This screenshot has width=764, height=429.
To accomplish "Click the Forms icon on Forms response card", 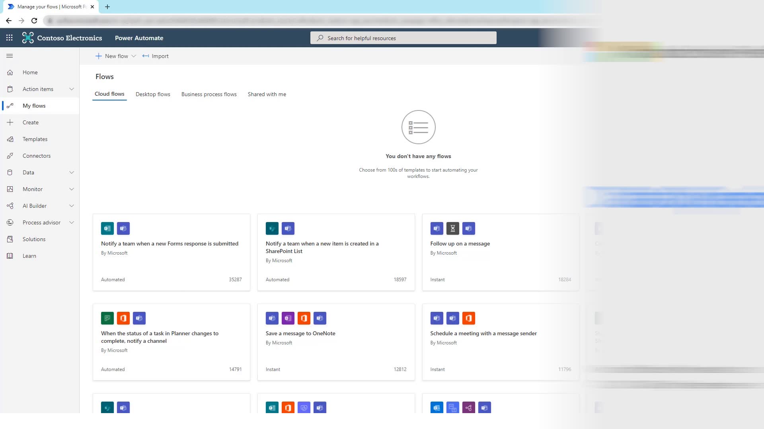I will coord(107,228).
